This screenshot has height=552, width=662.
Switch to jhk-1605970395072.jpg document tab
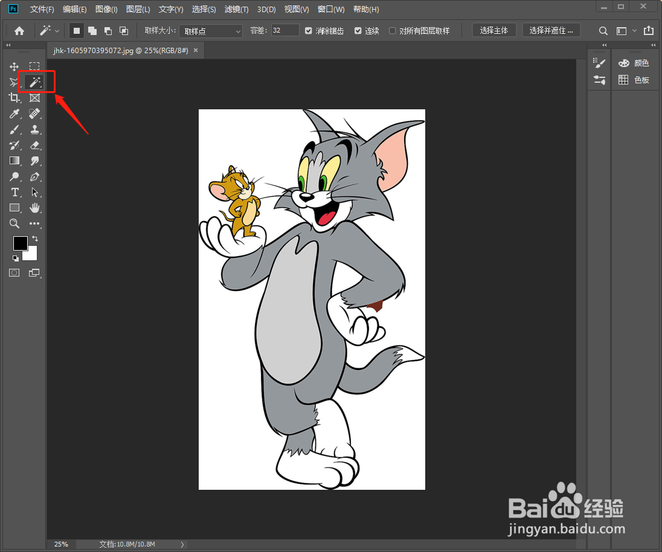point(120,51)
